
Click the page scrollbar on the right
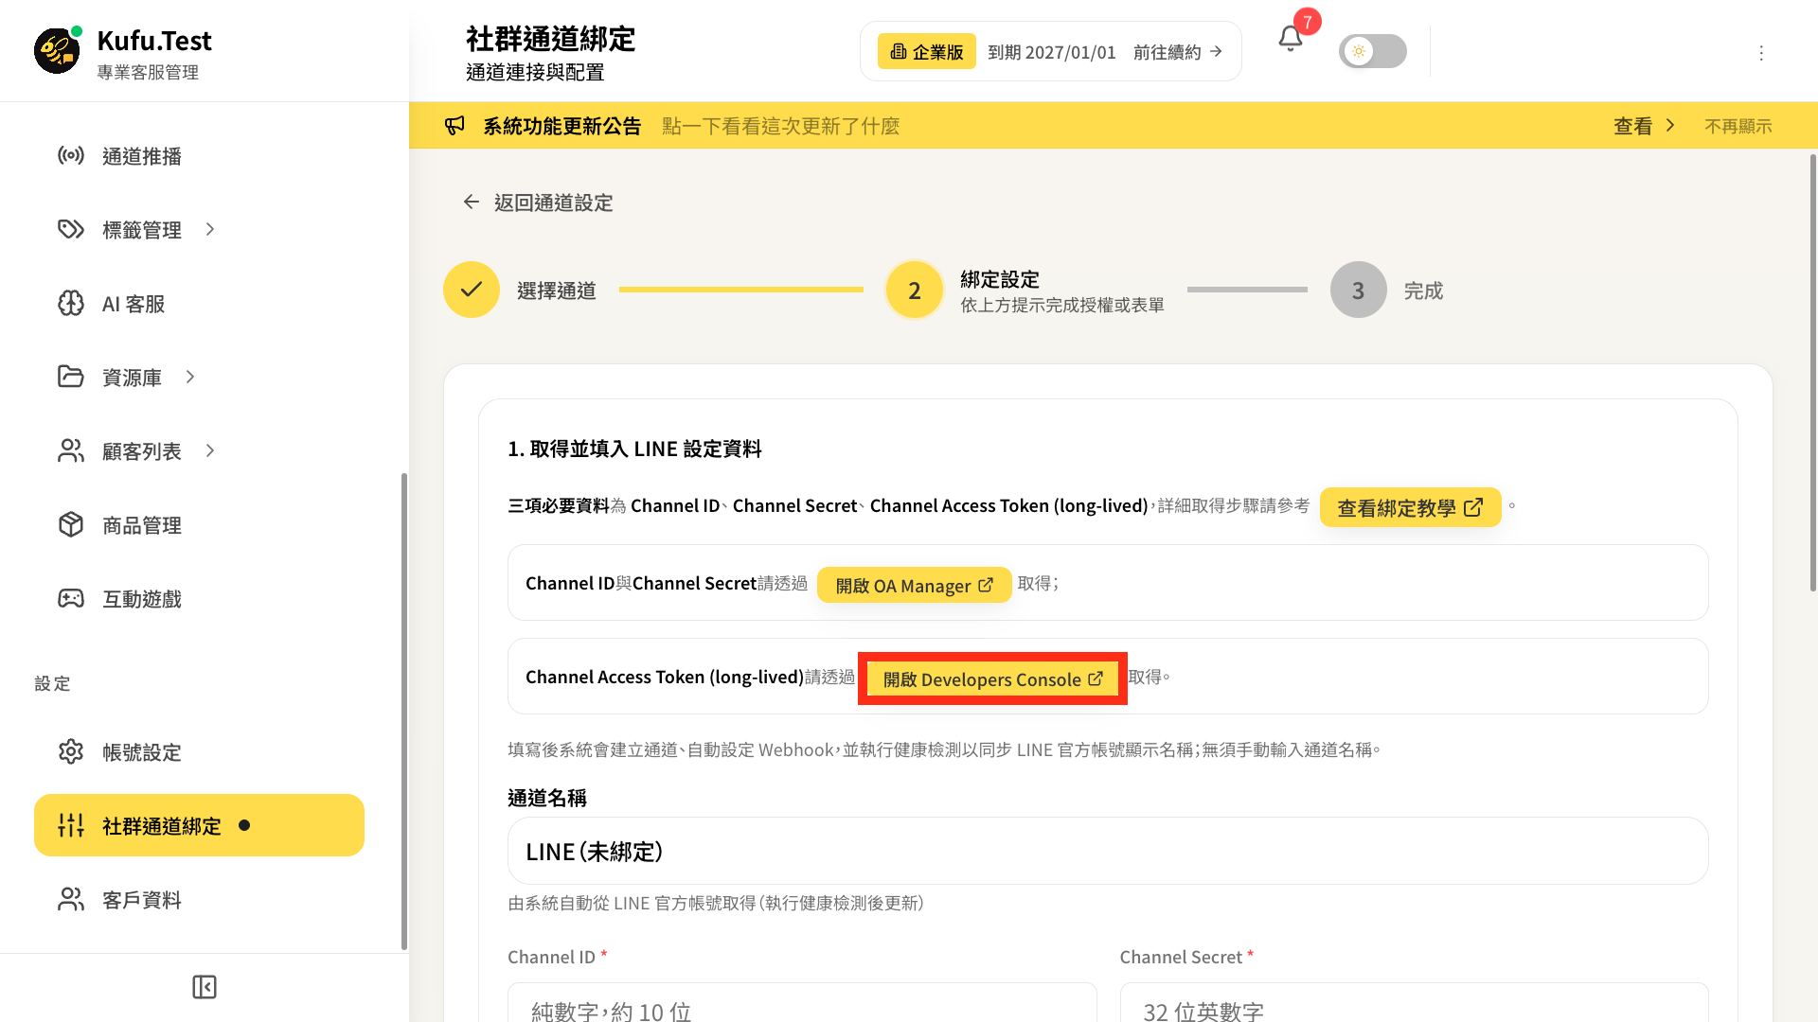click(1813, 374)
